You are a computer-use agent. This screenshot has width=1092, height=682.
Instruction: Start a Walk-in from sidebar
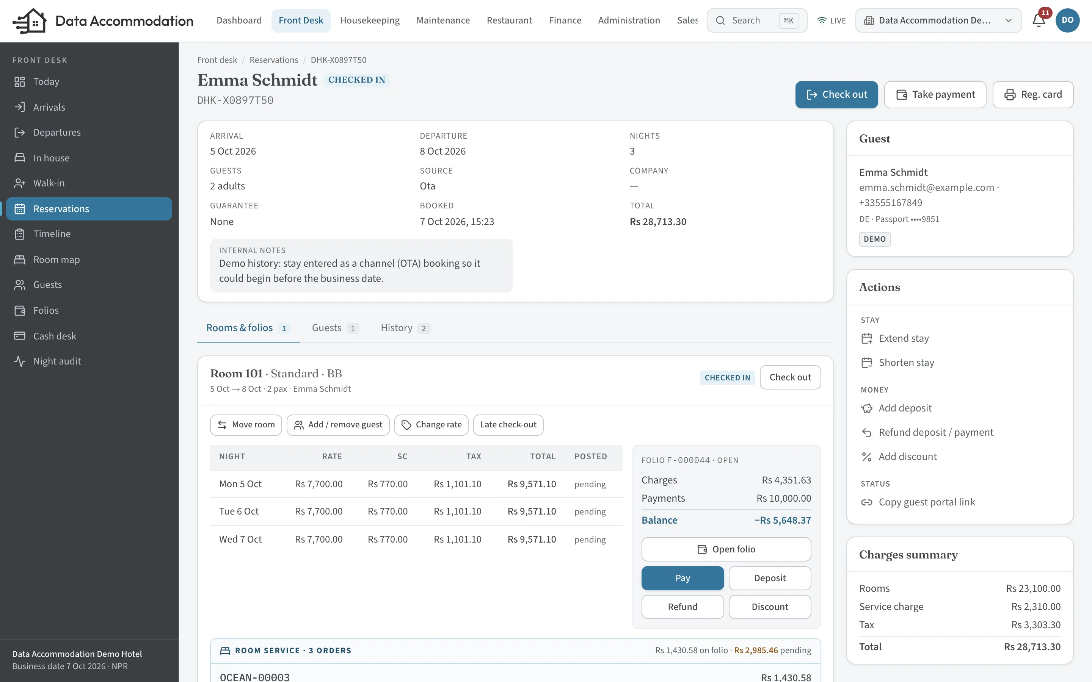click(89, 183)
